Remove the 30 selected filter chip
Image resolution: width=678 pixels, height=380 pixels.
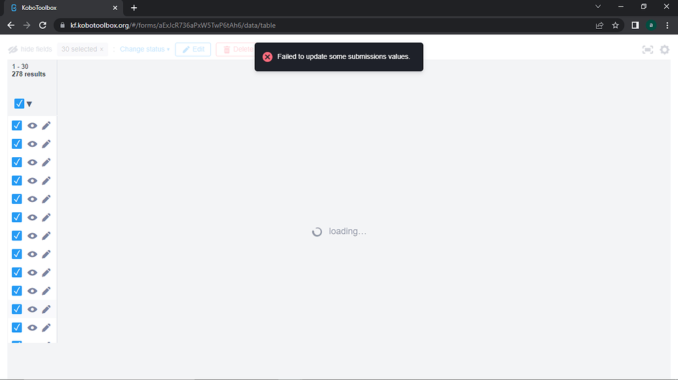coord(100,48)
